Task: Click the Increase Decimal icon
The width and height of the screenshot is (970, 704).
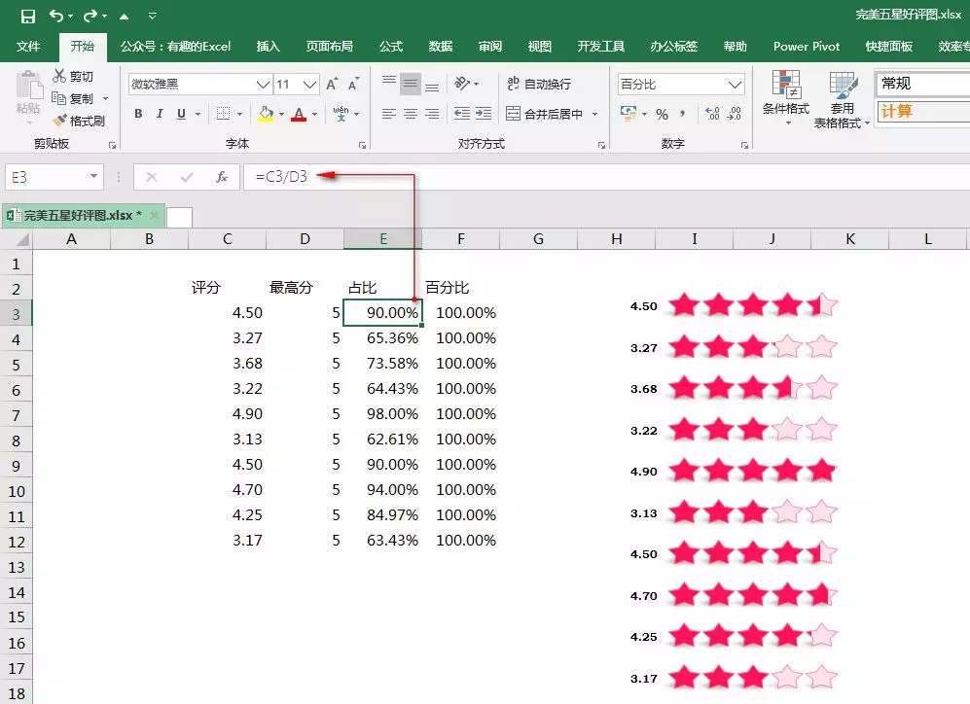Action: coord(711,114)
